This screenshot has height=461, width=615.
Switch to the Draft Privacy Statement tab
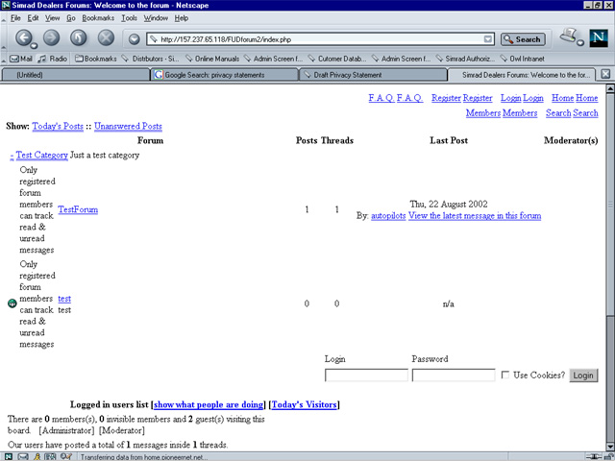[373, 75]
